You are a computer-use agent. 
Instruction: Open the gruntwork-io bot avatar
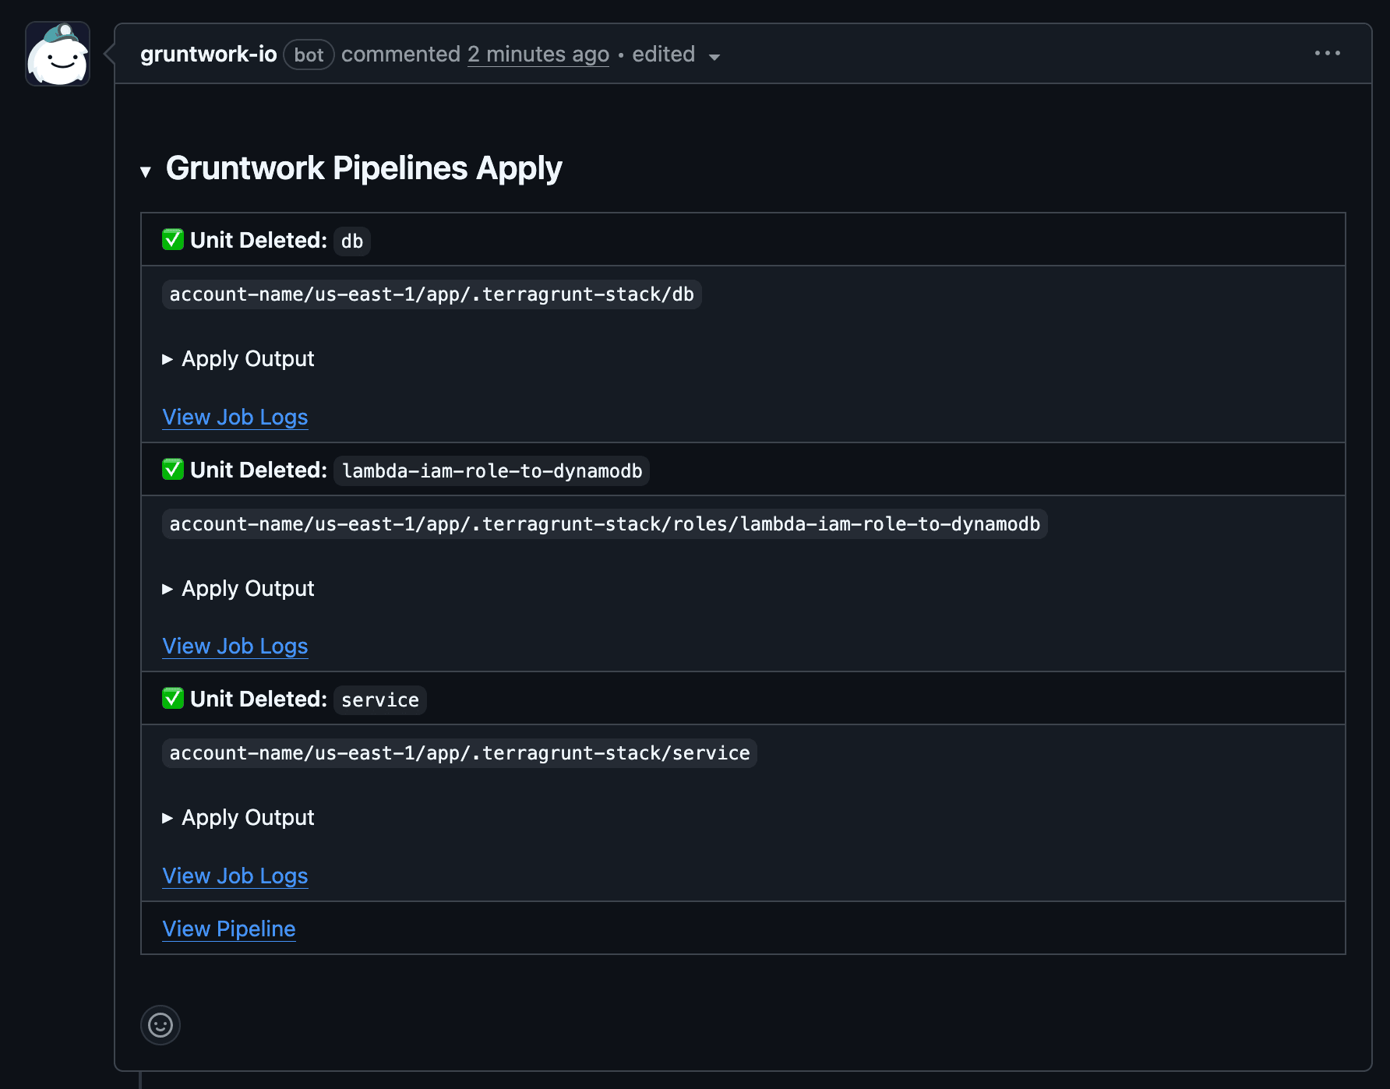(x=58, y=54)
